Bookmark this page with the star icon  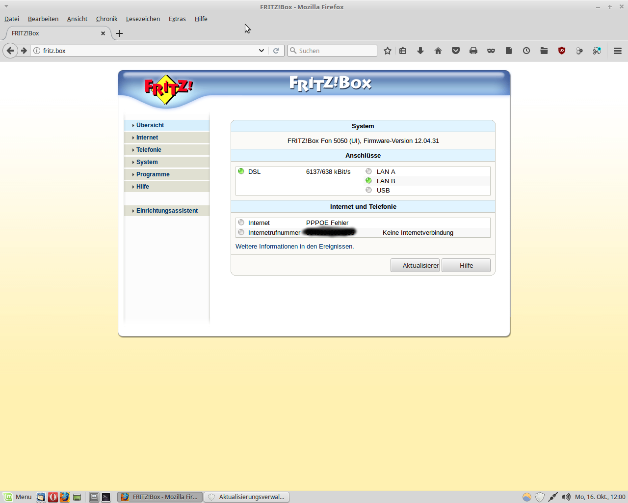pos(388,51)
